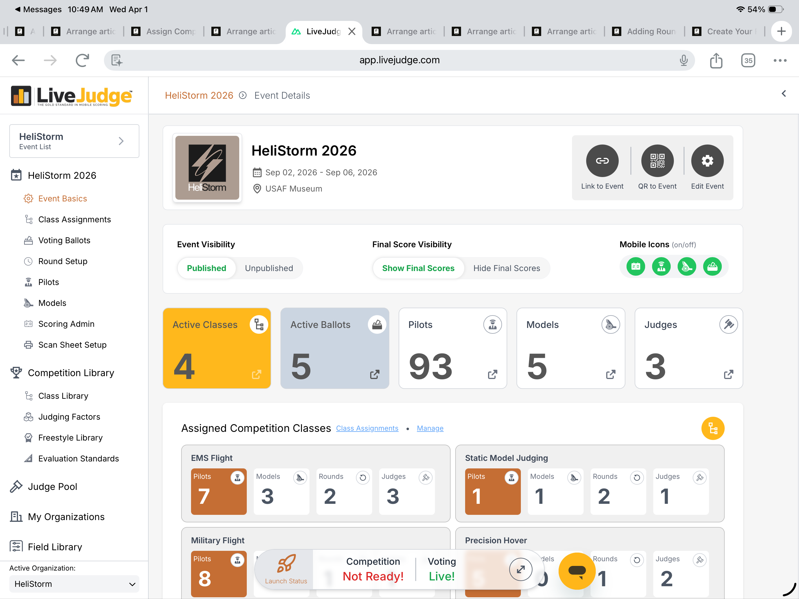
Task: Click the Class Assignments link
Action: [367, 428]
